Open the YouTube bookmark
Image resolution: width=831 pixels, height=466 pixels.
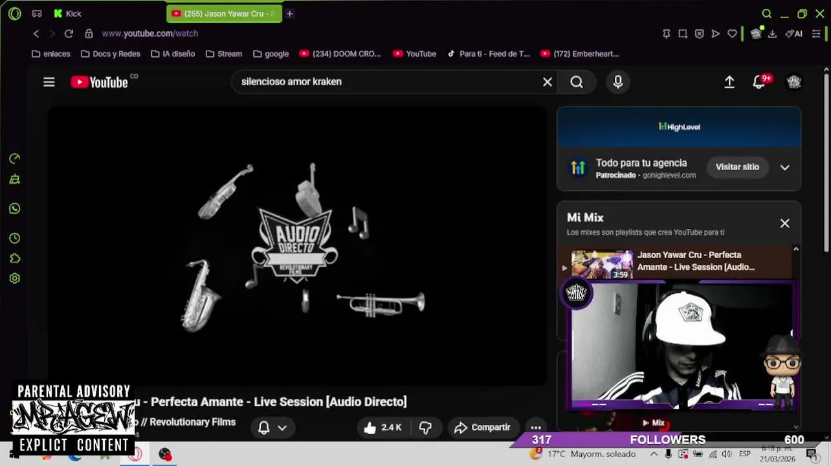tap(414, 54)
